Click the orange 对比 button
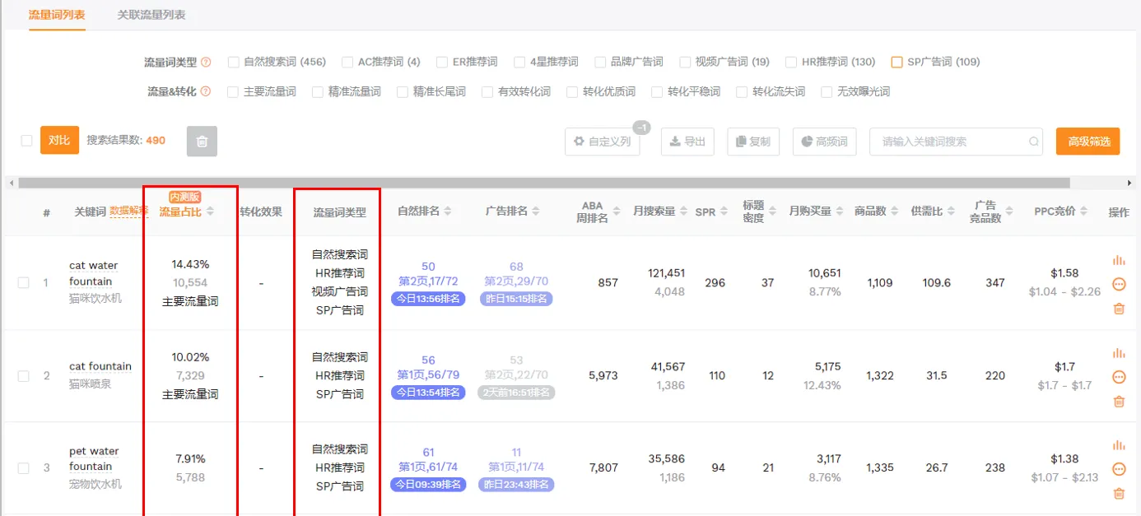Viewport: 1141px width, 516px height. point(59,141)
